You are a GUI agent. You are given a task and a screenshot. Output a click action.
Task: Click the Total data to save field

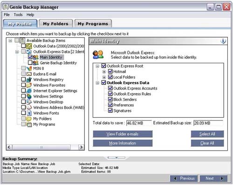pyautogui.click(x=139, y=123)
